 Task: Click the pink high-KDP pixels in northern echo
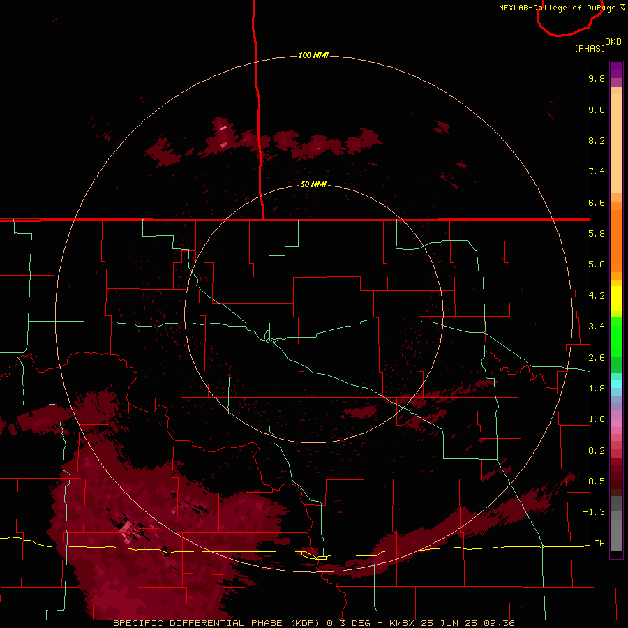[x=223, y=128]
